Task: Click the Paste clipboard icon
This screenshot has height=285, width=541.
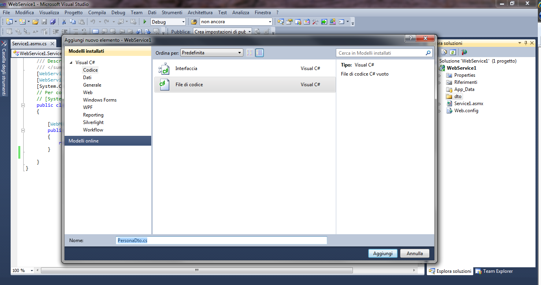Action: coord(82,22)
